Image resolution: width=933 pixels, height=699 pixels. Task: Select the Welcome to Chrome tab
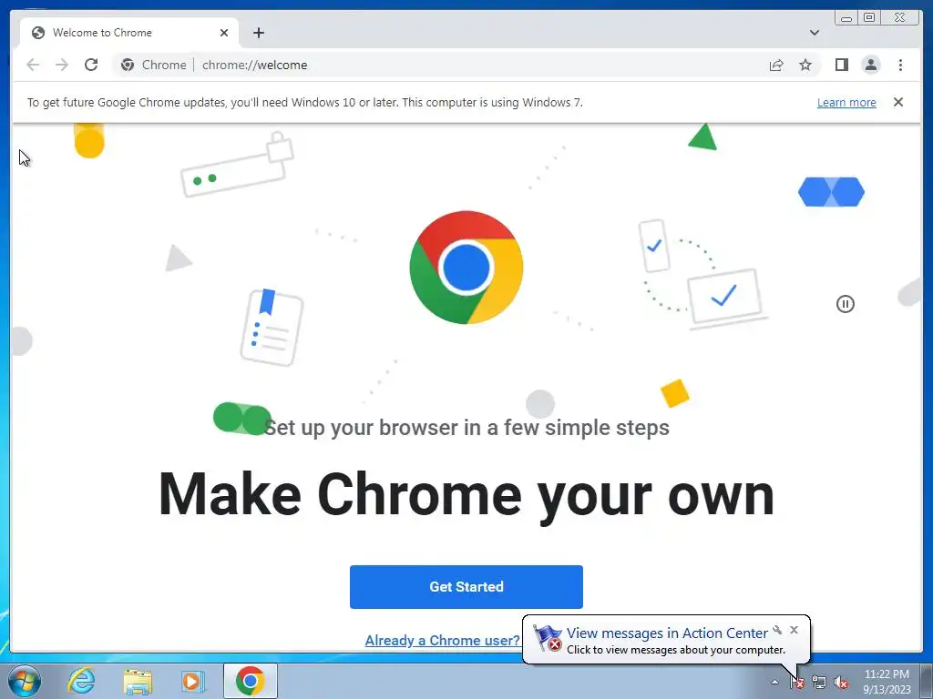(x=129, y=33)
